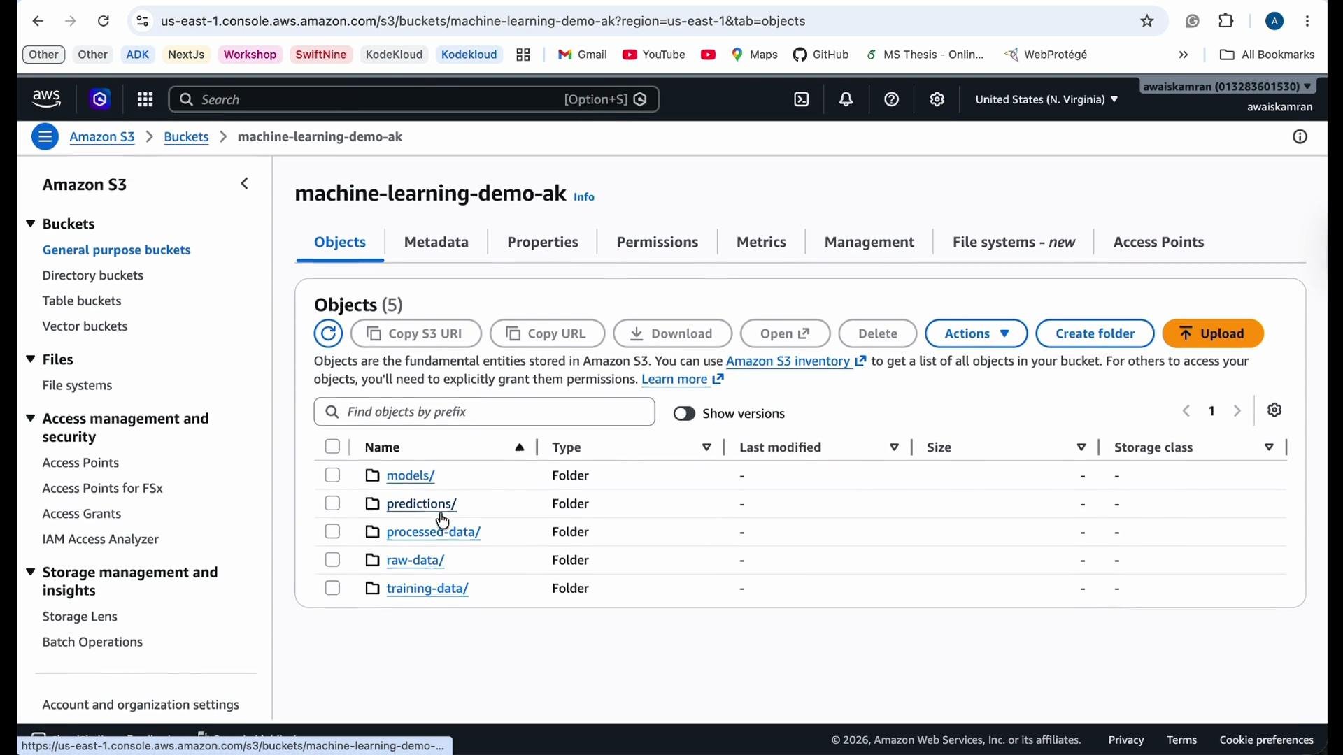Switch to the Metrics tab

pyautogui.click(x=762, y=243)
